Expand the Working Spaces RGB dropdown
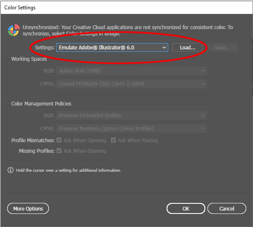The width and height of the screenshot is (253, 227). coord(132,71)
